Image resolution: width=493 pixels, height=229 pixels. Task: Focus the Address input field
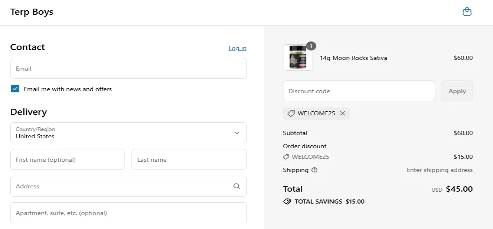click(129, 186)
